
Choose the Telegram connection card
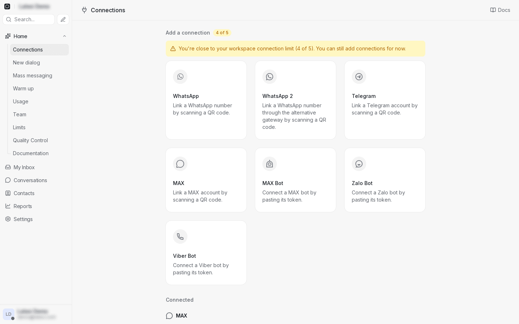click(385, 100)
